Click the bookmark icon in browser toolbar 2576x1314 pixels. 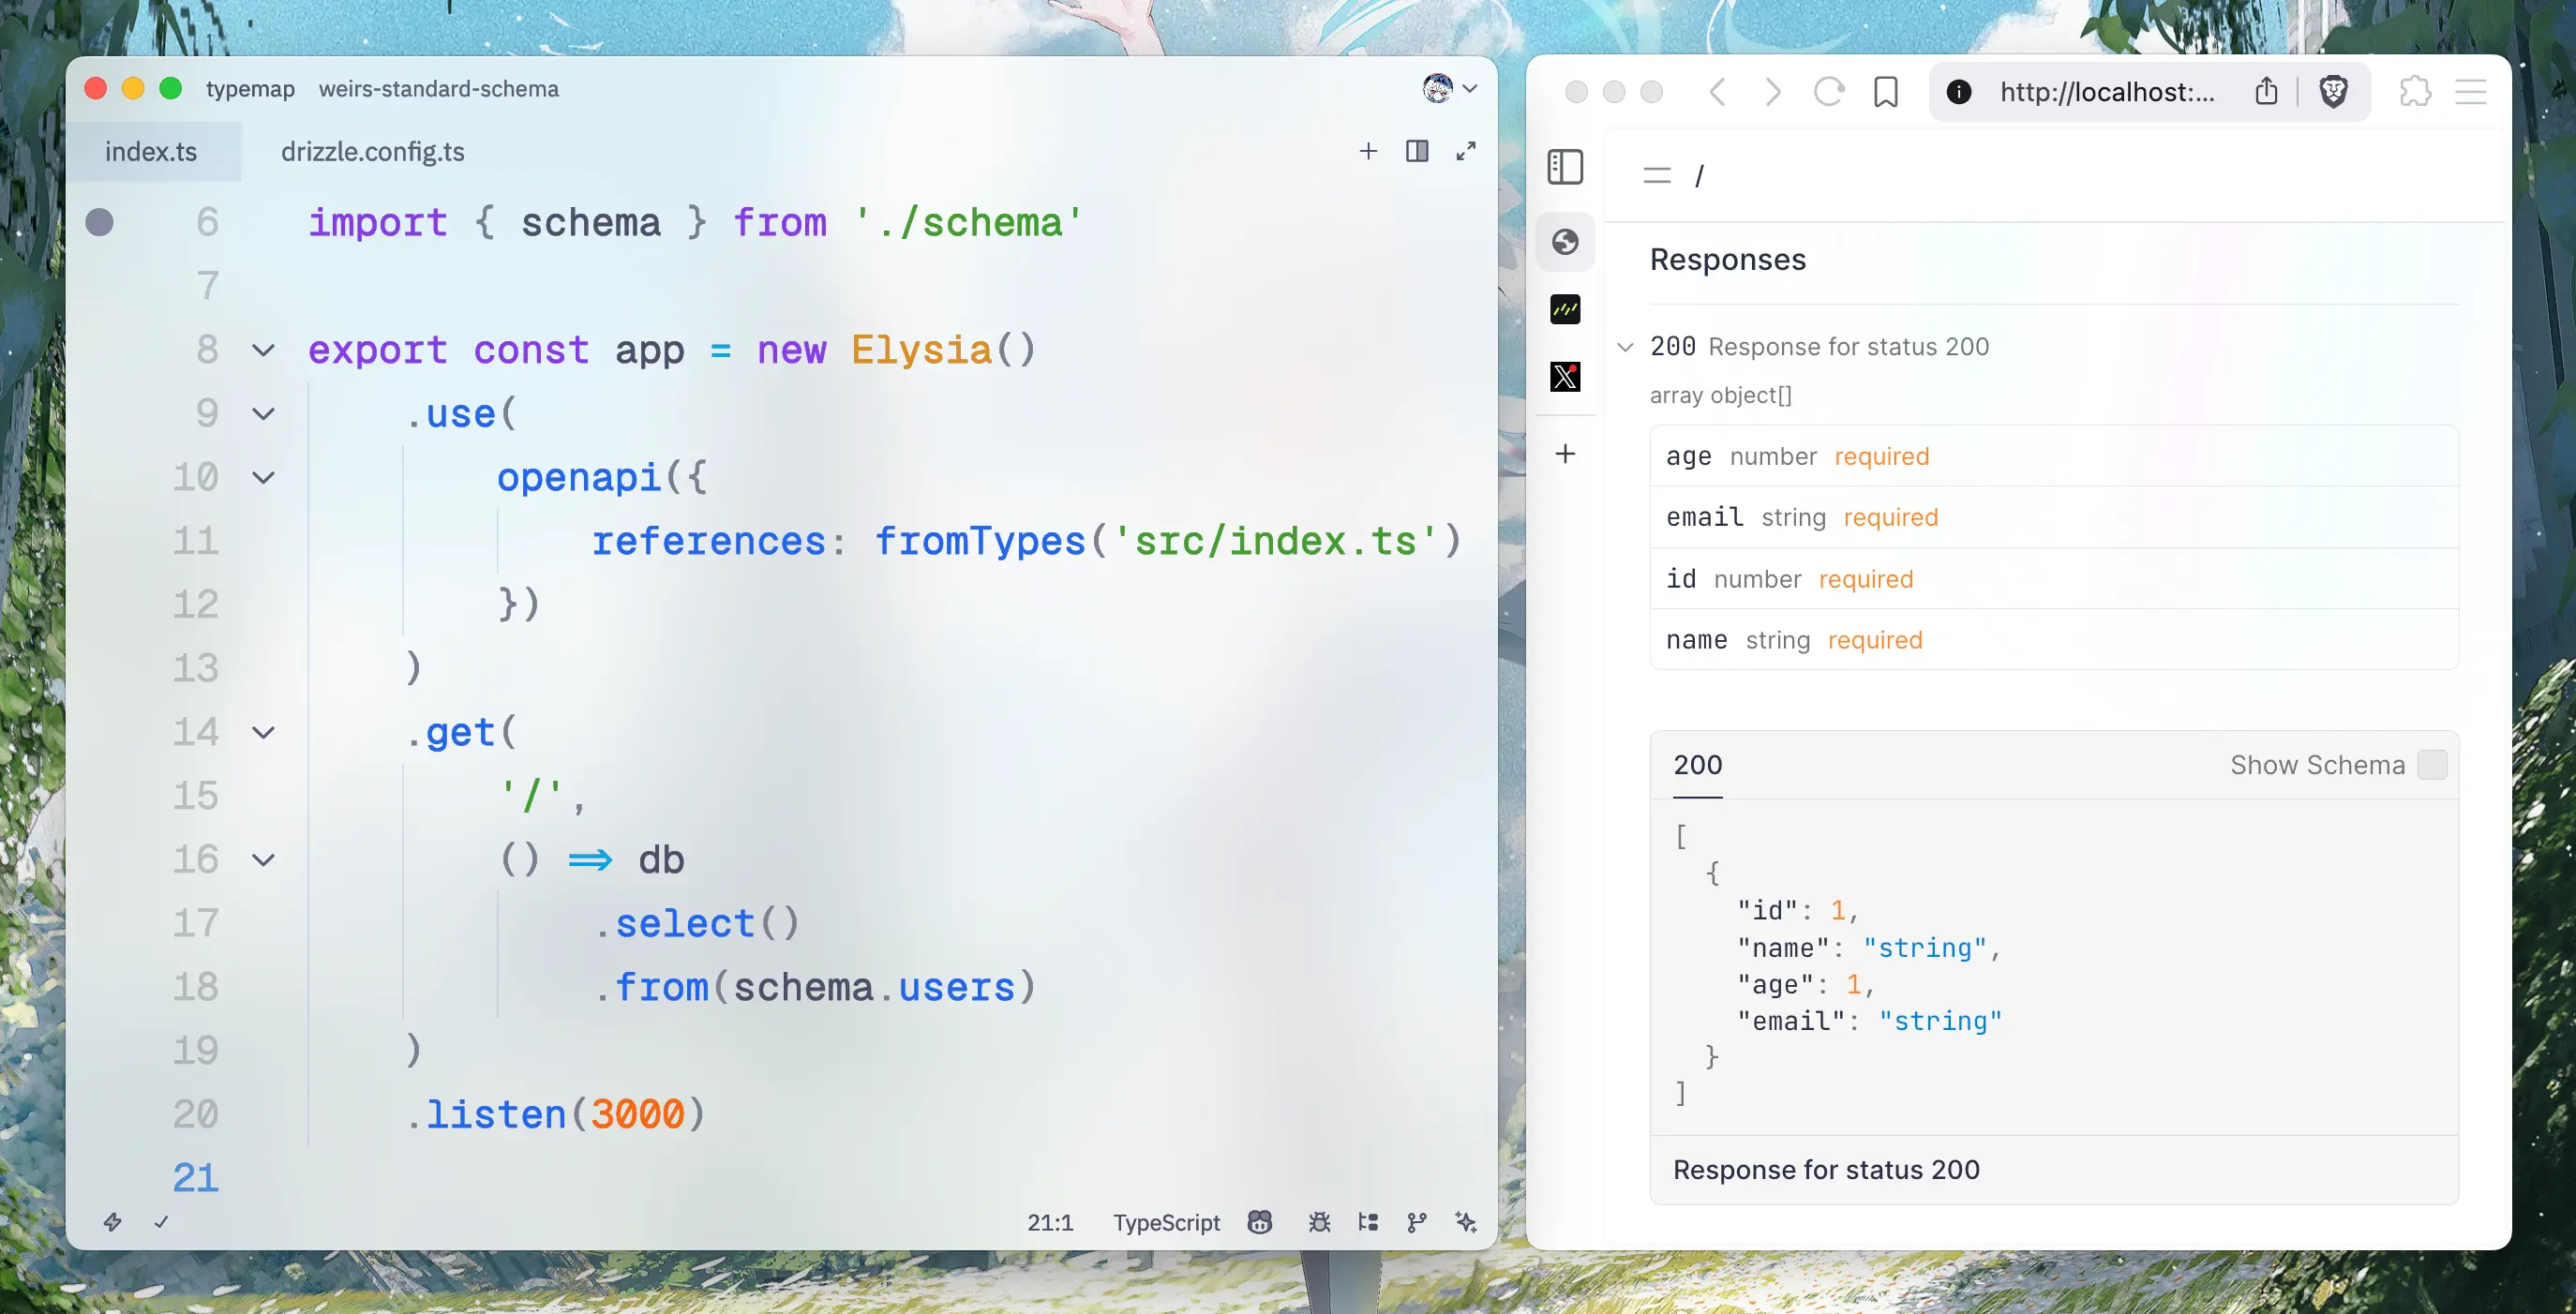tap(1886, 92)
